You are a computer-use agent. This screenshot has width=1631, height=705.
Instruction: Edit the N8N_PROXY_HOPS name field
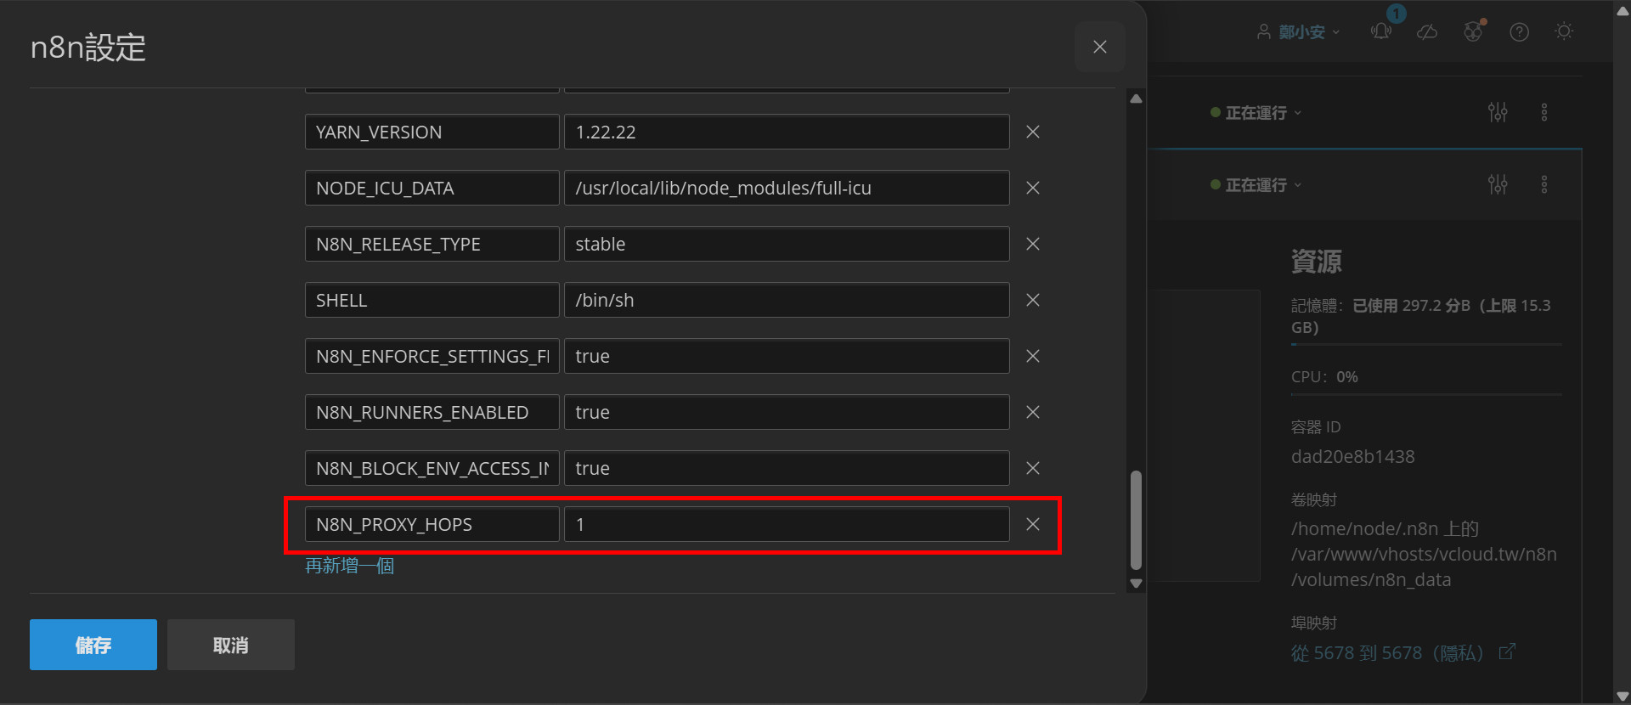tap(432, 524)
